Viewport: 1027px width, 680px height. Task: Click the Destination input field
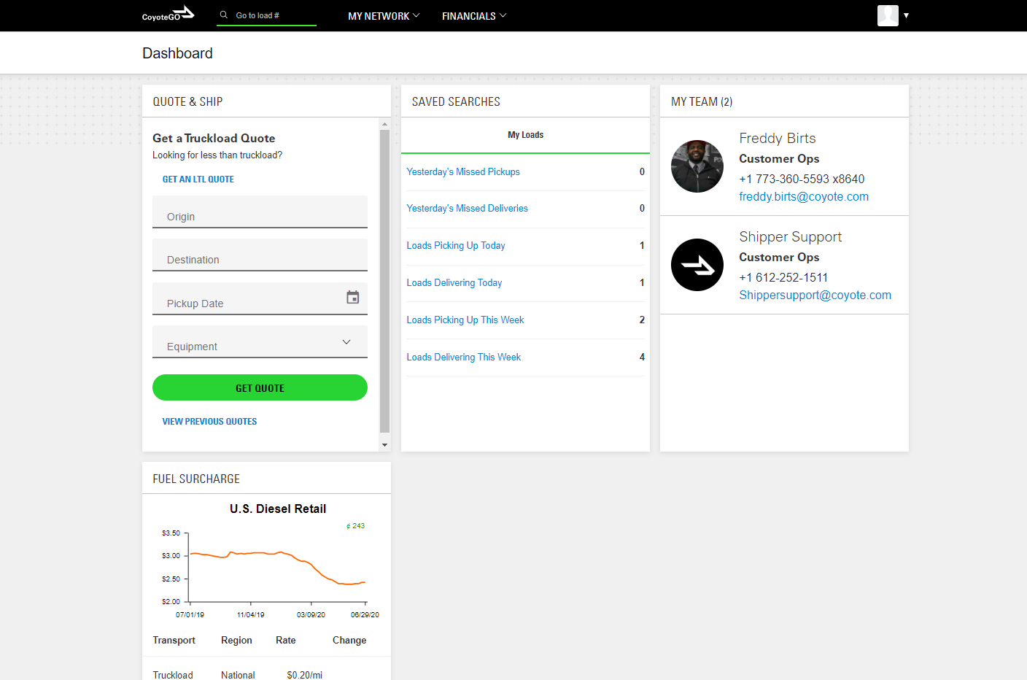click(260, 255)
